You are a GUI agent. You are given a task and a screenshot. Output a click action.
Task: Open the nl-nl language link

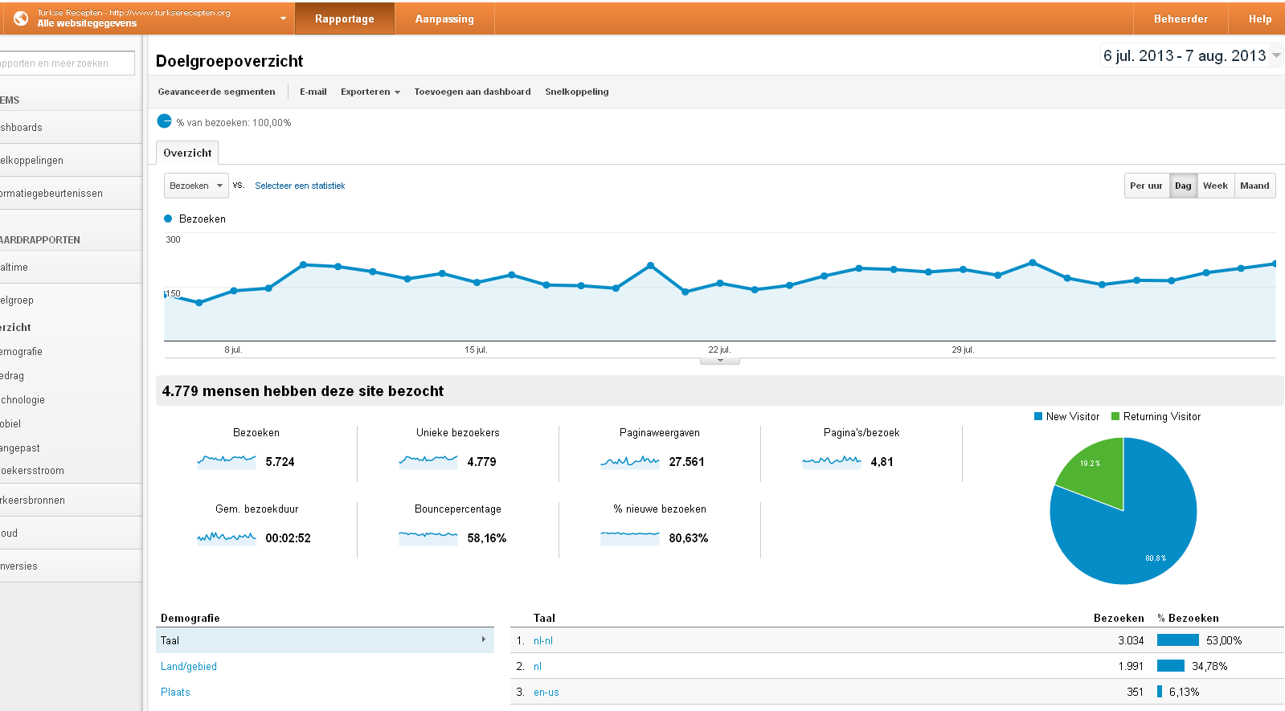(x=543, y=640)
